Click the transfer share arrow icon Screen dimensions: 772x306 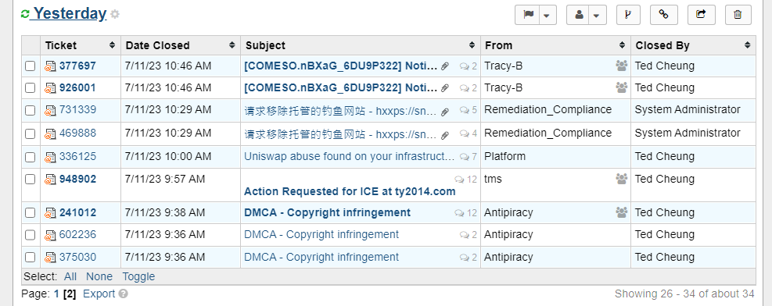701,15
